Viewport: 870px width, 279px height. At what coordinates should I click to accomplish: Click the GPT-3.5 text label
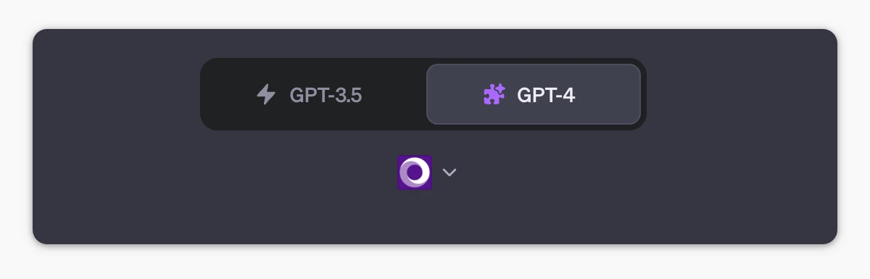[326, 95]
